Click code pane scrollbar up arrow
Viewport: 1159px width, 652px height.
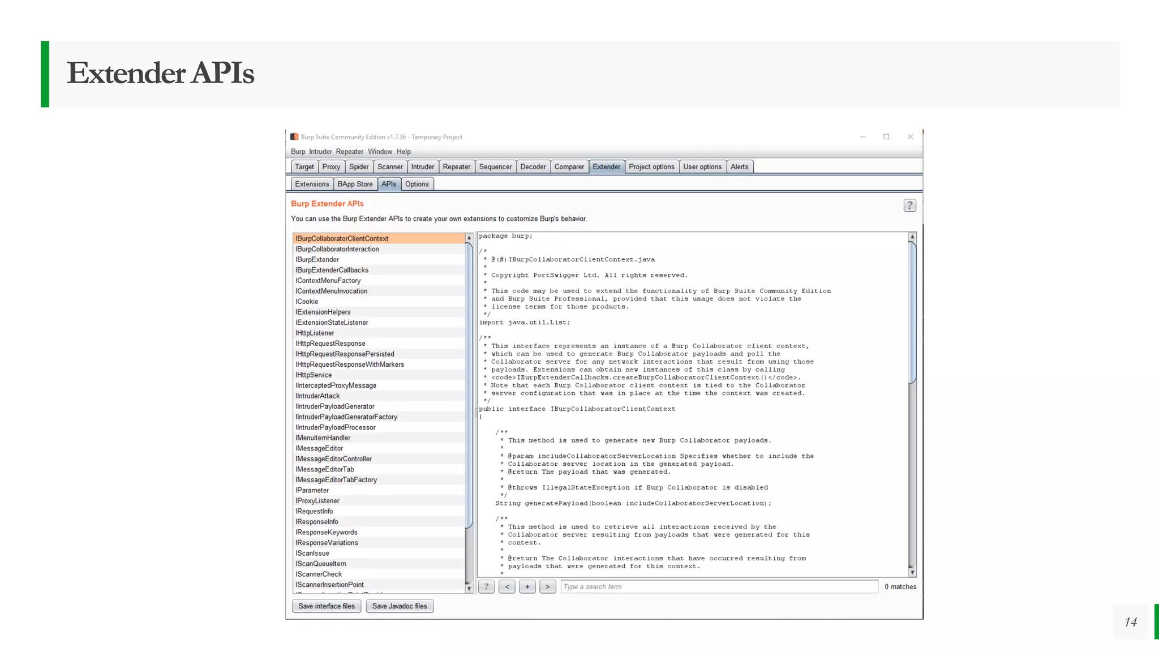pyautogui.click(x=912, y=237)
